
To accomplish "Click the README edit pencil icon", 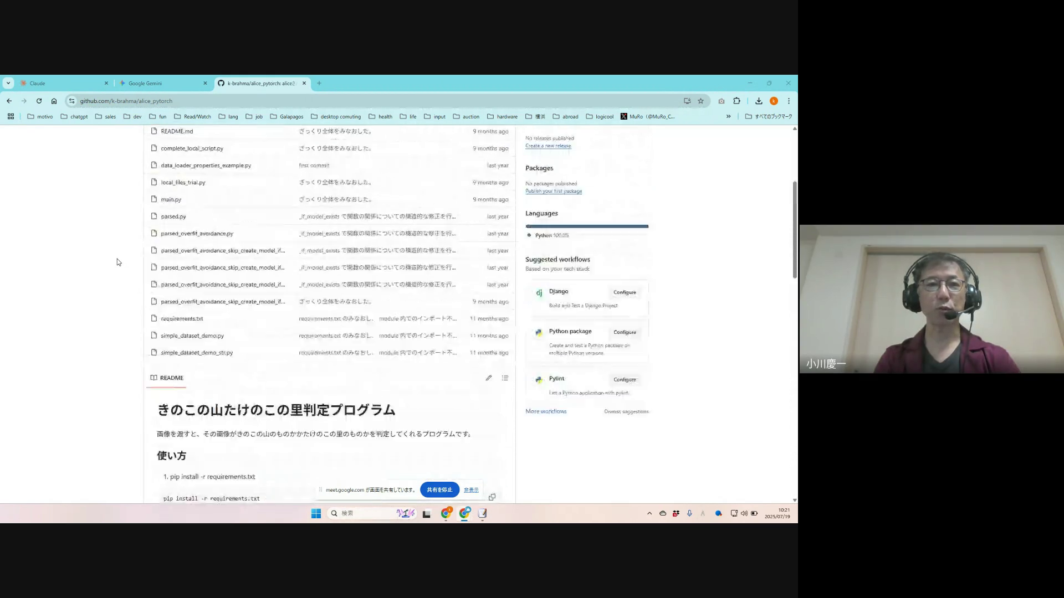I will (488, 378).
